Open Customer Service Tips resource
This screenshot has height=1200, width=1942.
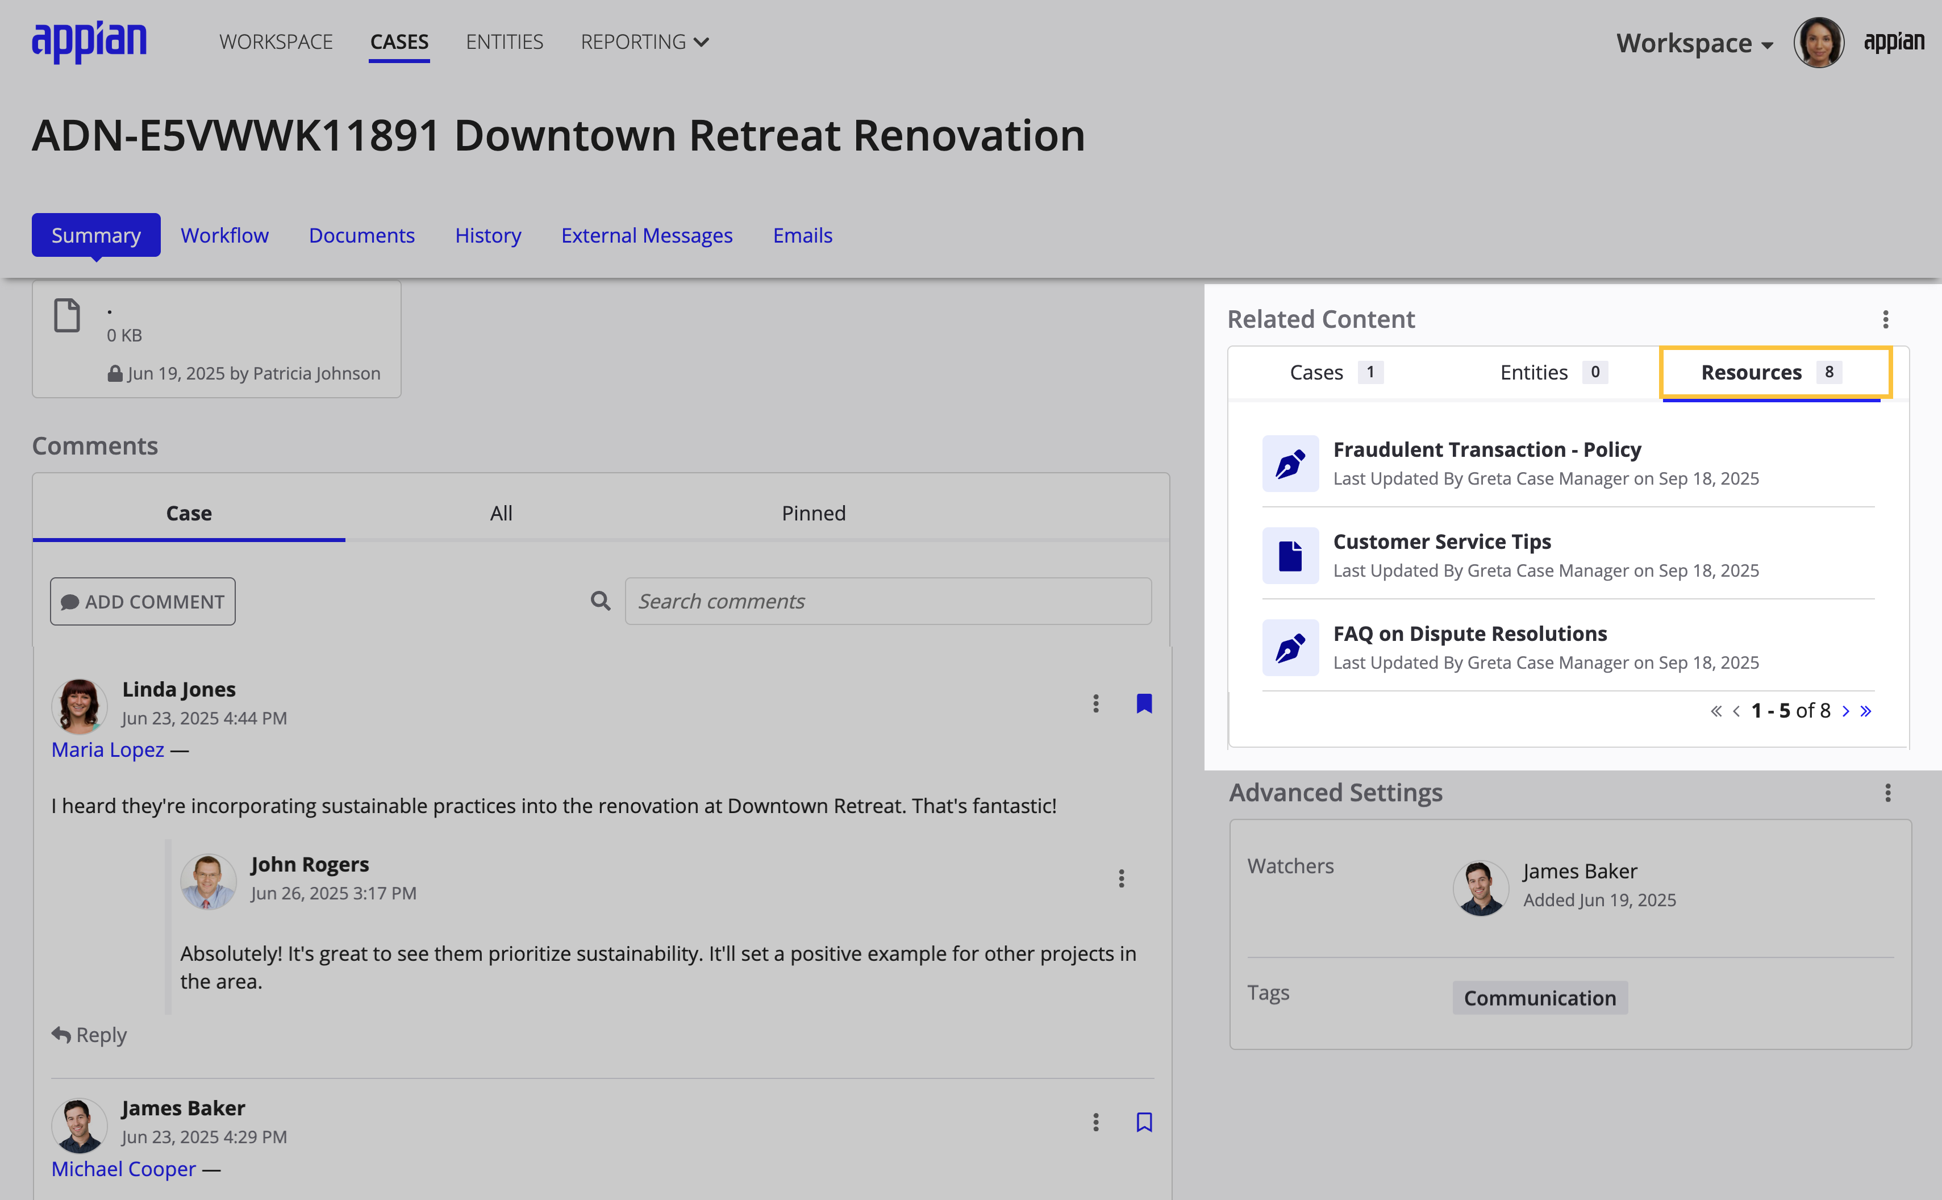pos(1441,541)
